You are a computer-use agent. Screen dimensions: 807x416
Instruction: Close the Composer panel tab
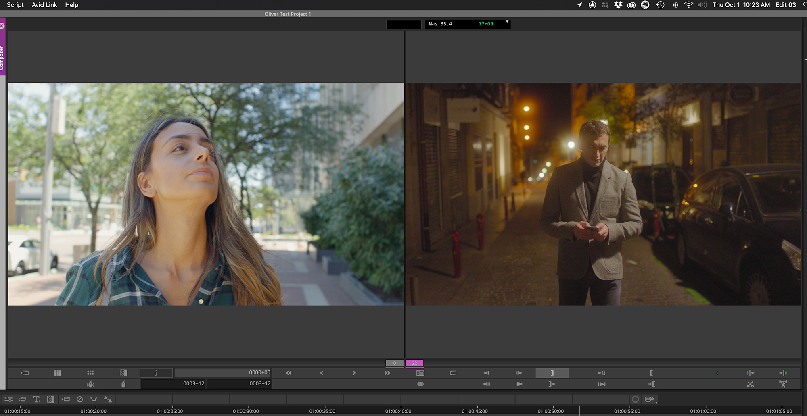[x=2, y=26]
